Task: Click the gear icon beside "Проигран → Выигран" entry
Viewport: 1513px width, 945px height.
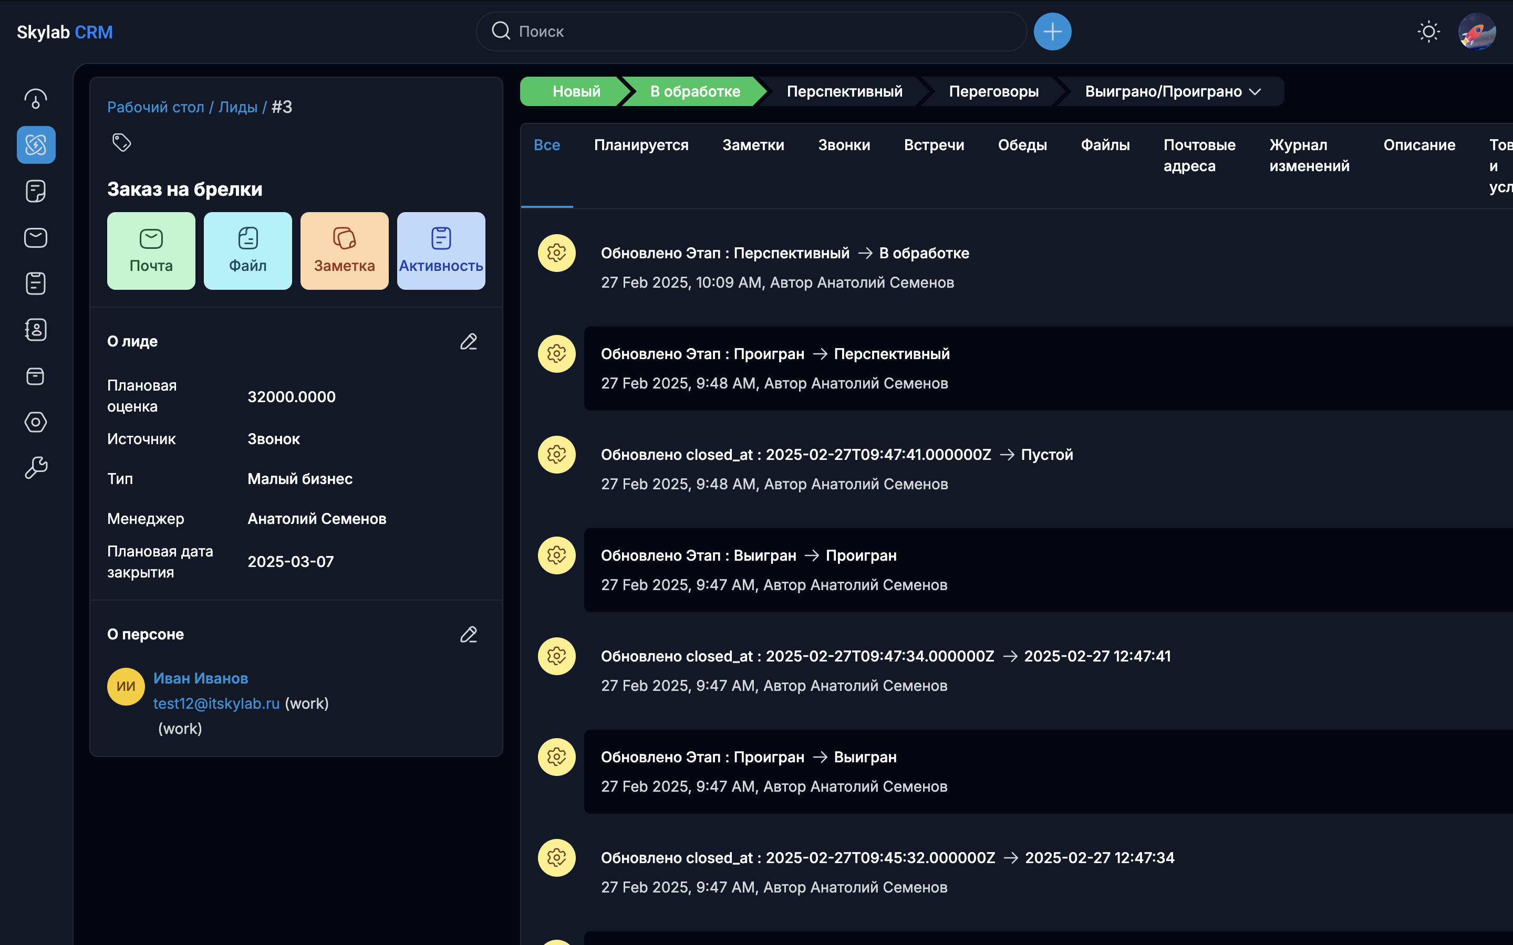Action: 556,757
